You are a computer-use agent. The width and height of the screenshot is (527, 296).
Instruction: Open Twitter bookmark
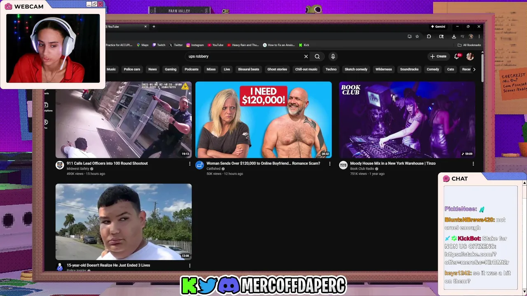coord(176,45)
